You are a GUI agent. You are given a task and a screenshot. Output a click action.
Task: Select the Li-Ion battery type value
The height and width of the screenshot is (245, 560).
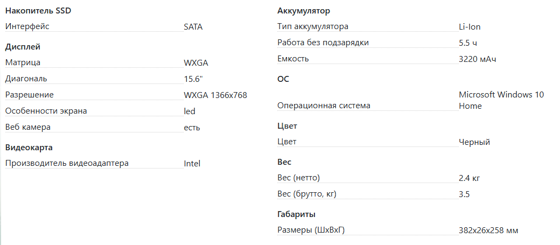pos(470,26)
